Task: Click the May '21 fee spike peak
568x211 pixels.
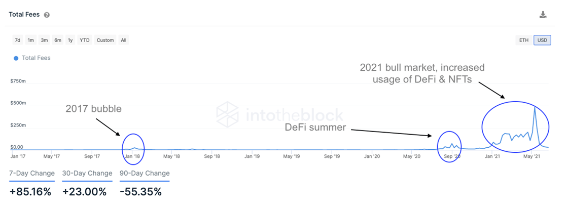Action: pyautogui.click(x=535, y=107)
